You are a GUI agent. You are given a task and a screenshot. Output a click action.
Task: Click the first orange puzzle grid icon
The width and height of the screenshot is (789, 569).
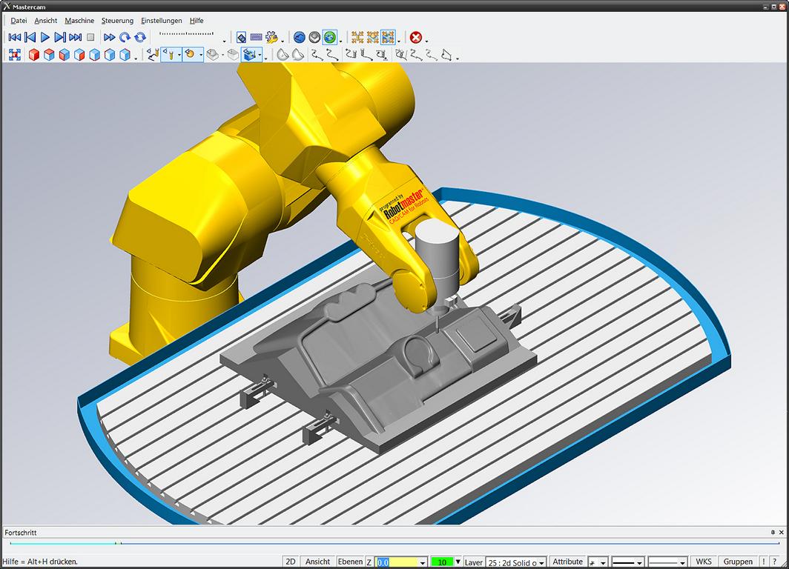click(x=357, y=37)
